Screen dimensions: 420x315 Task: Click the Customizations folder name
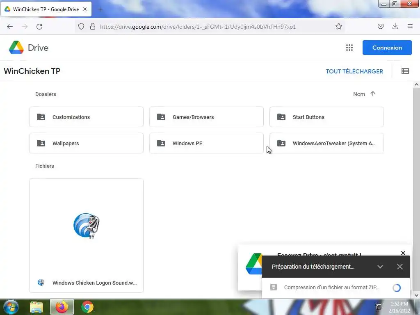(x=71, y=117)
